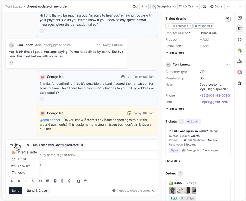Click the Shopify icon in editor toolbar
Image resolution: width=246 pixels, height=201 pixels.
(79, 181)
